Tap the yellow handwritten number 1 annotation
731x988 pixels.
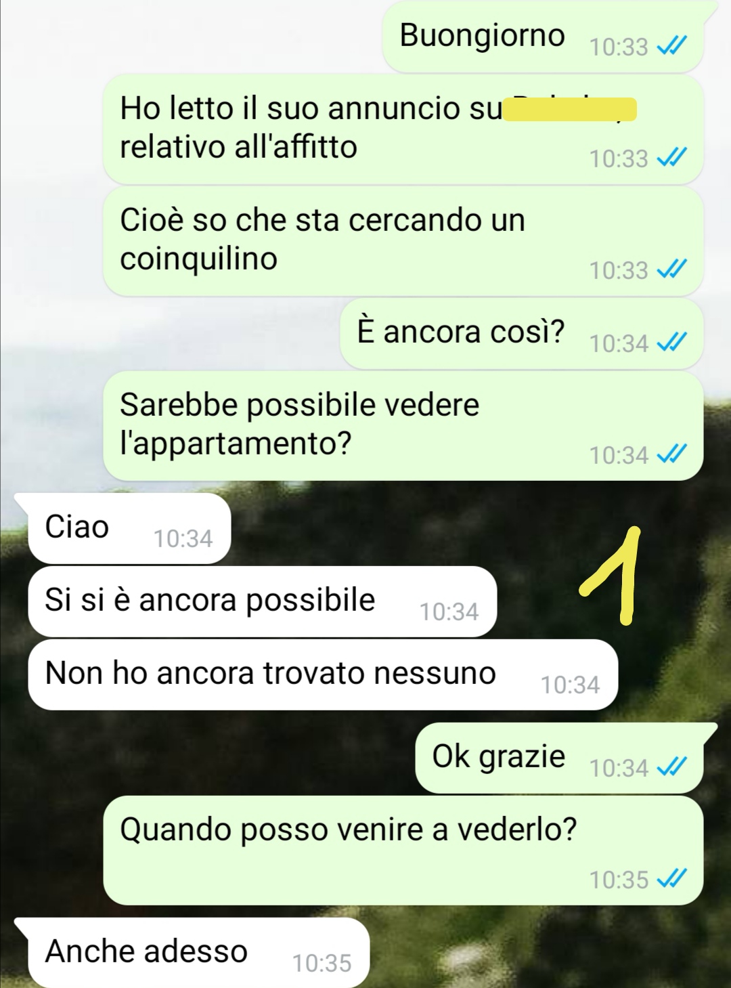[x=612, y=576]
